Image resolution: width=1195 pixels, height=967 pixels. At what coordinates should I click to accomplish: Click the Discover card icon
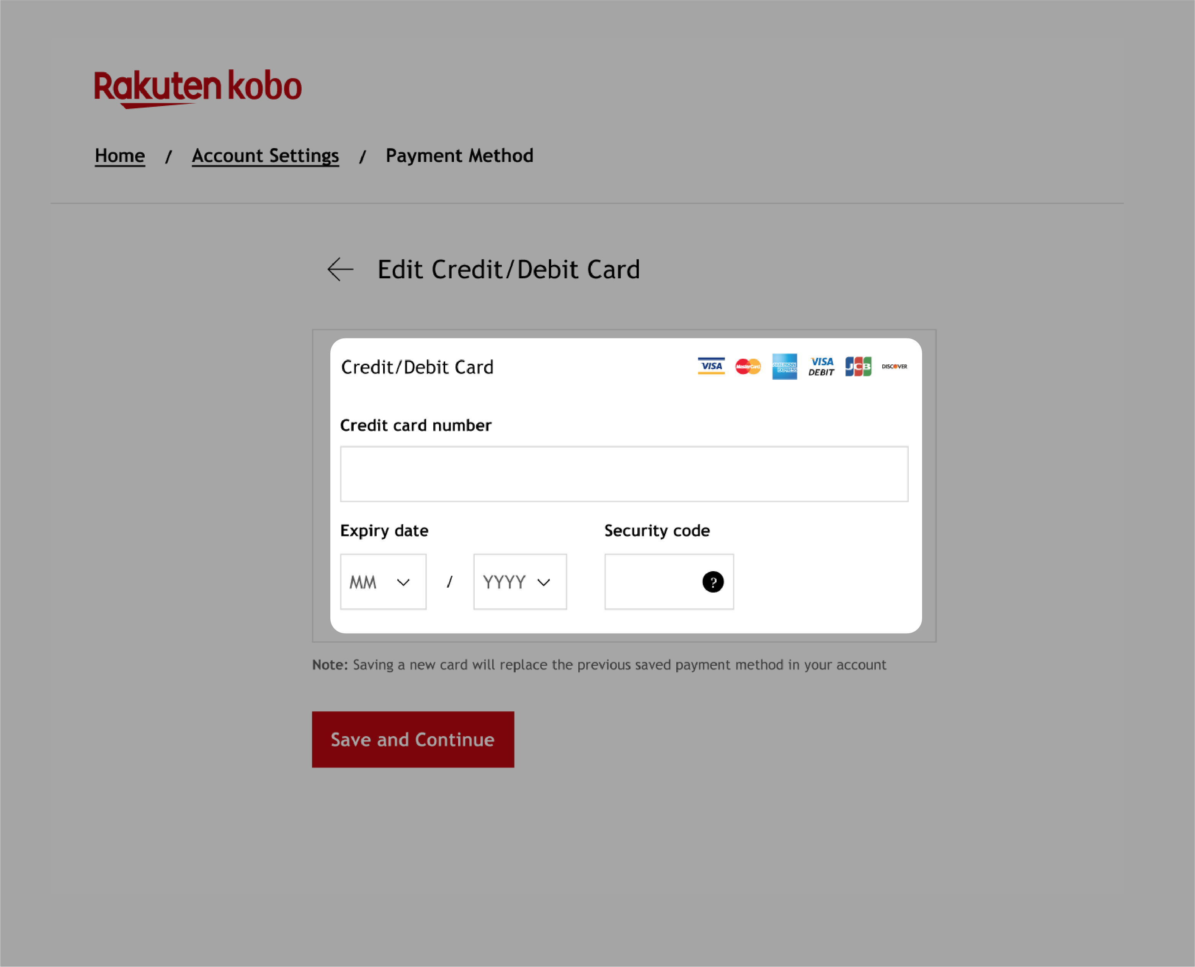point(895,366)
